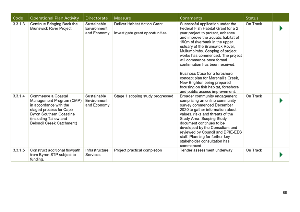This screenshot has width=300, height=212.
Task: Click the Code column header
Action: tap(18, 18)
